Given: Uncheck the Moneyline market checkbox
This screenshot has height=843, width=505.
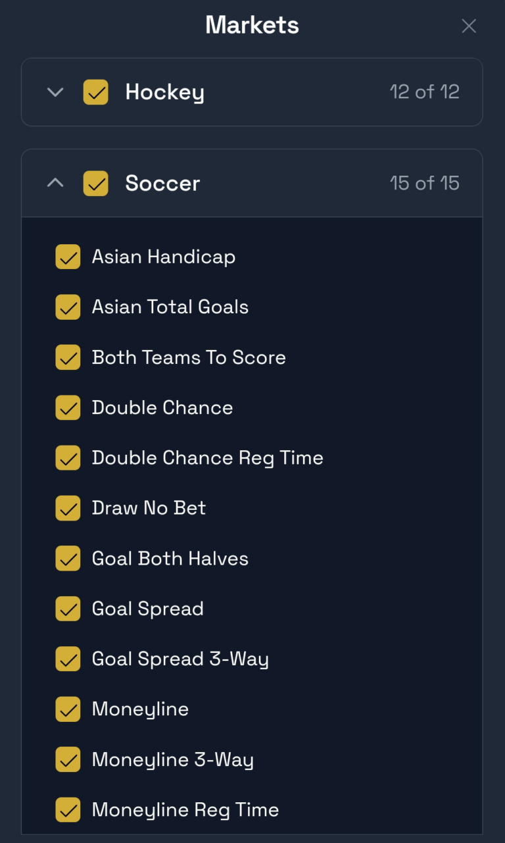Looking at the screenshot, I should 68,709.
